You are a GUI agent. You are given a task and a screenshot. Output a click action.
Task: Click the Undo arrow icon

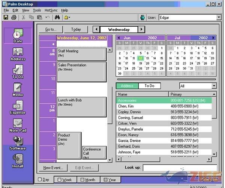point(48,17)
